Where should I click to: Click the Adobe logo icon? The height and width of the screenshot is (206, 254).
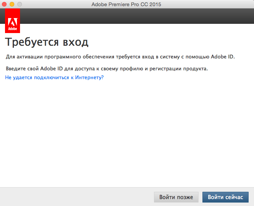pyautogui.click(x=12, y=21)
